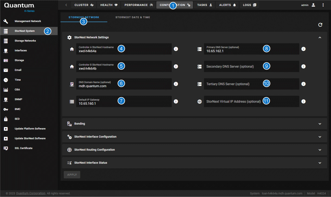Select StorNext System in sidebar
331x197 pixels.
point(29,31)
